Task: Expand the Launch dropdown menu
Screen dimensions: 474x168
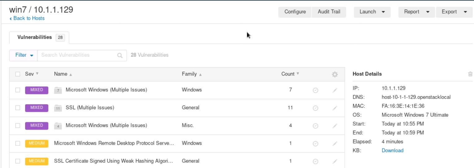Action: point(372,12)
